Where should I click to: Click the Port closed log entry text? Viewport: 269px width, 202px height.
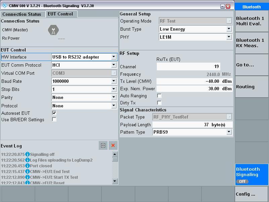pos(41,166)
